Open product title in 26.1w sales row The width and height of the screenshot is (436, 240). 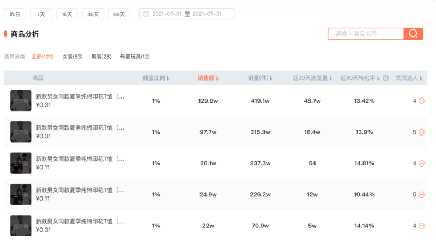[80, 159]
